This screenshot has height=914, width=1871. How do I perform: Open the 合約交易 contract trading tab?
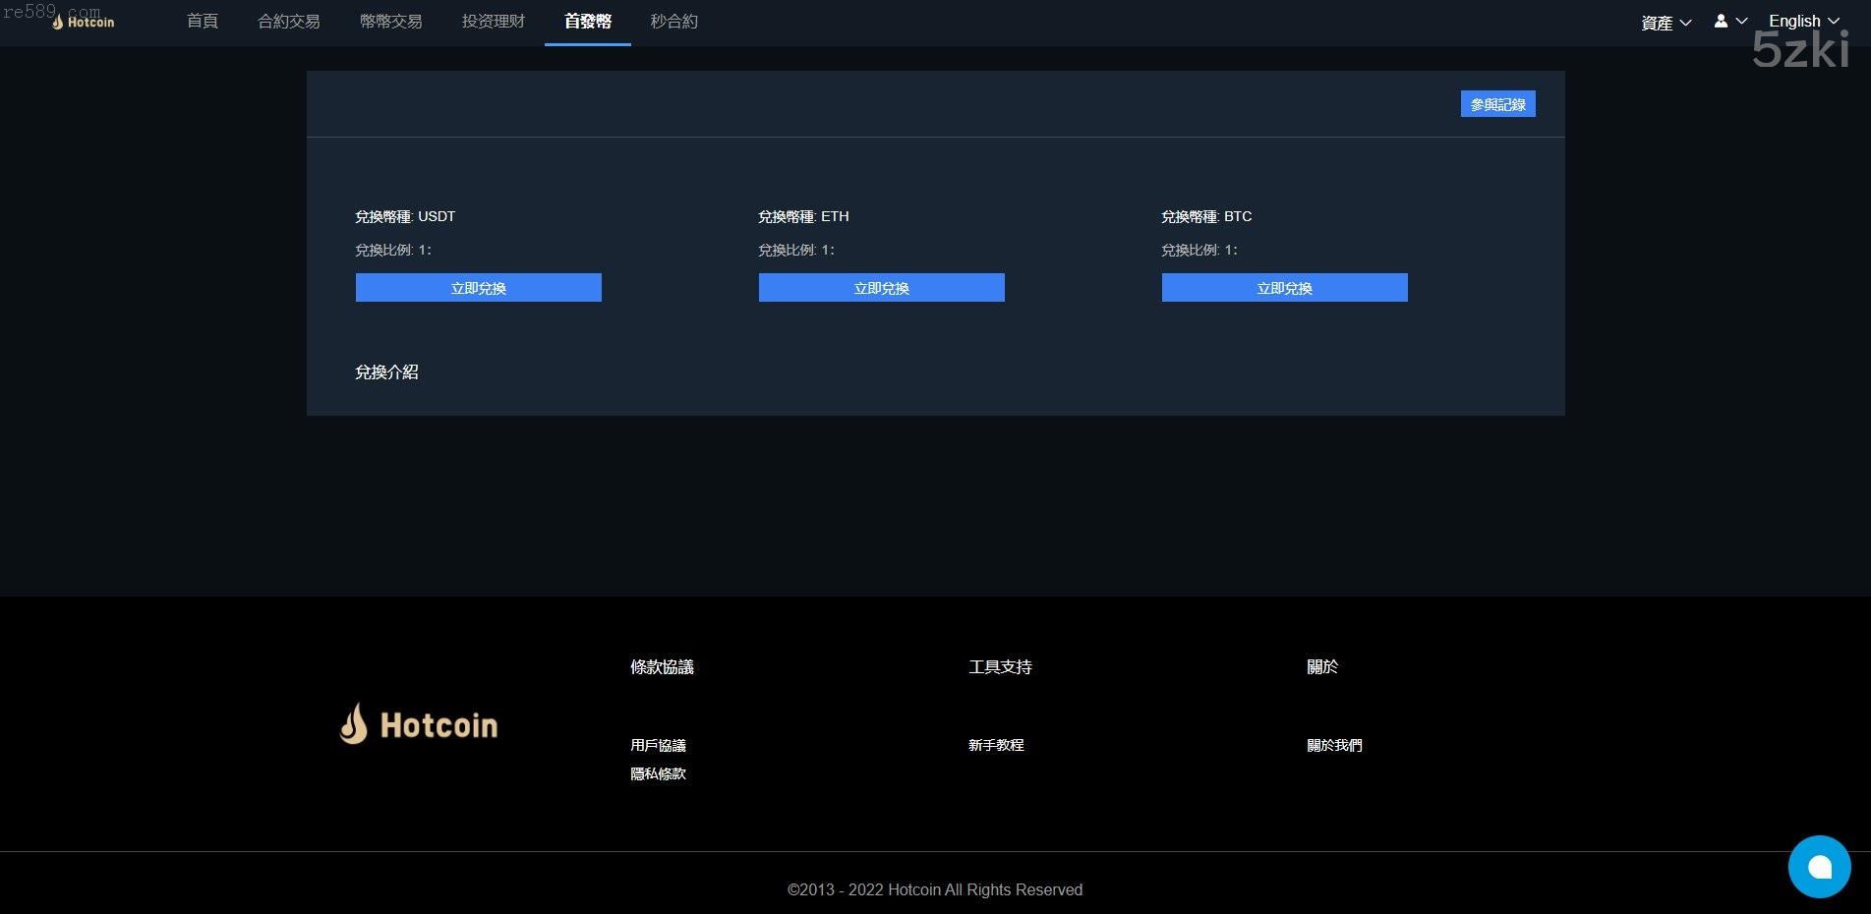pyautogui.click(x=288, y=22)
